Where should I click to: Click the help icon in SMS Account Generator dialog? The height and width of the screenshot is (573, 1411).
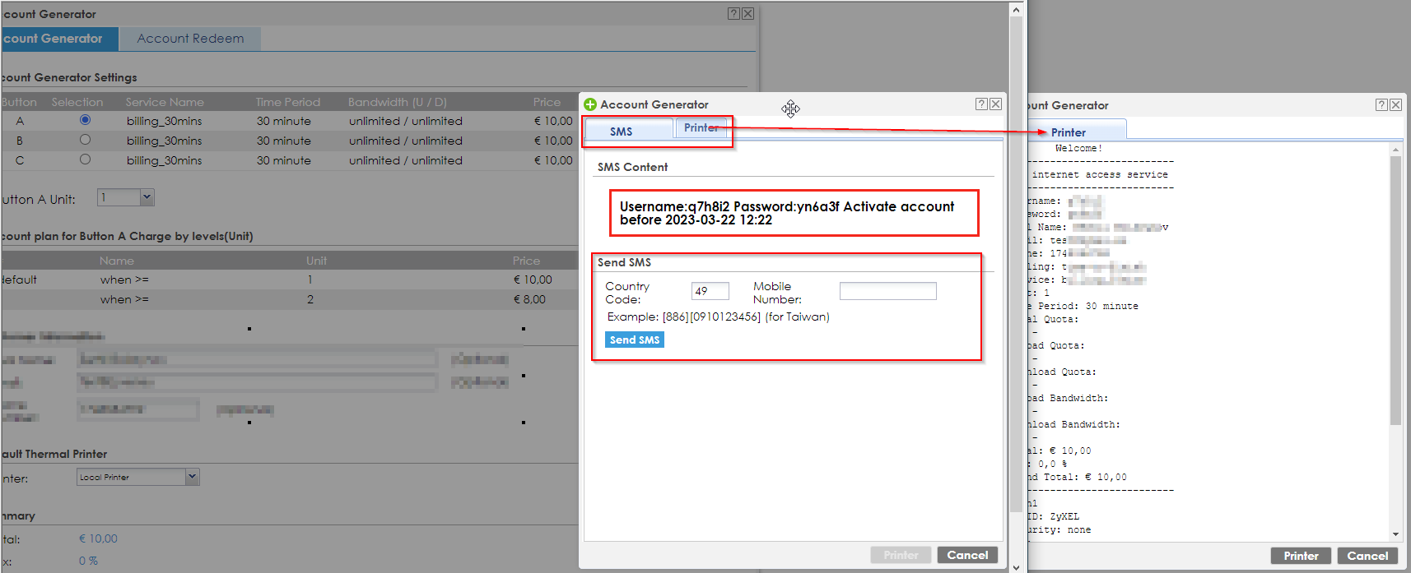point(981,104)
